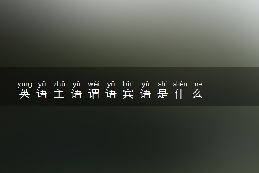259x173 pixels.
Task: Click the character 什 in the title
Action: 180,94
